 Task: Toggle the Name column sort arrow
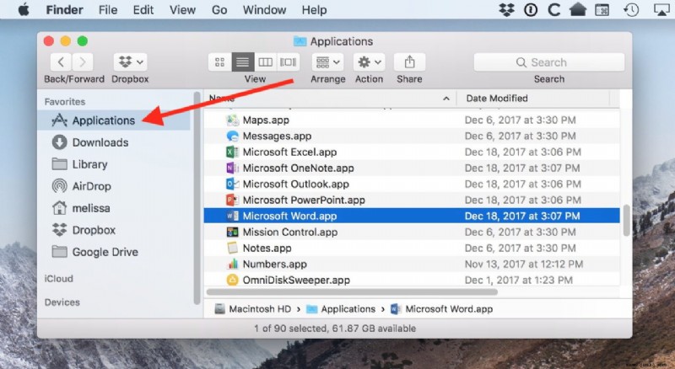pyautogui.click(x=446, y=99)
